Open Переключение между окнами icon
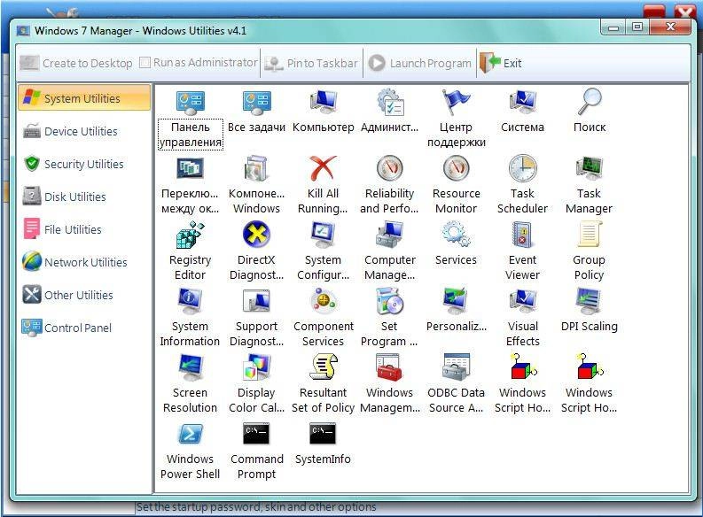The width and height of the screenshot is (703, 517). pos(190,169)
